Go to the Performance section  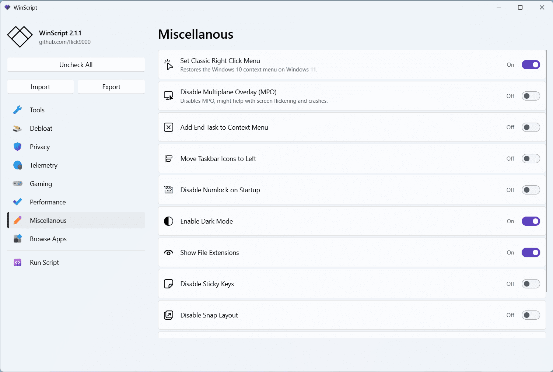click(48, 202)
